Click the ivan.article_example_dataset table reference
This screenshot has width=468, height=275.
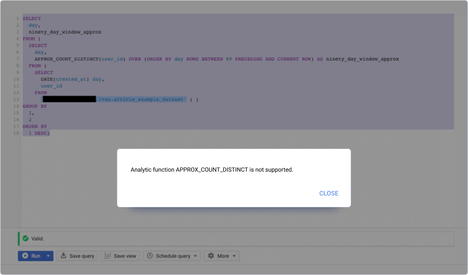point(140,99)
